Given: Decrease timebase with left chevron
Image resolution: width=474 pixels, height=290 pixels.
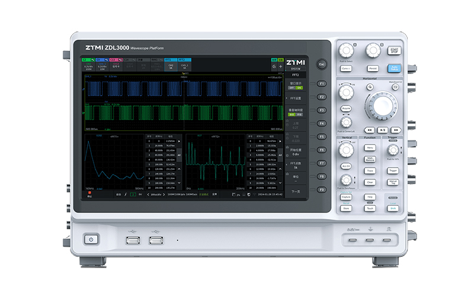Looking at the screenshot, I should [x=148, y=195].
